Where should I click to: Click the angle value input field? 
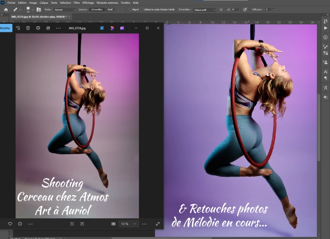coord(235,10)
